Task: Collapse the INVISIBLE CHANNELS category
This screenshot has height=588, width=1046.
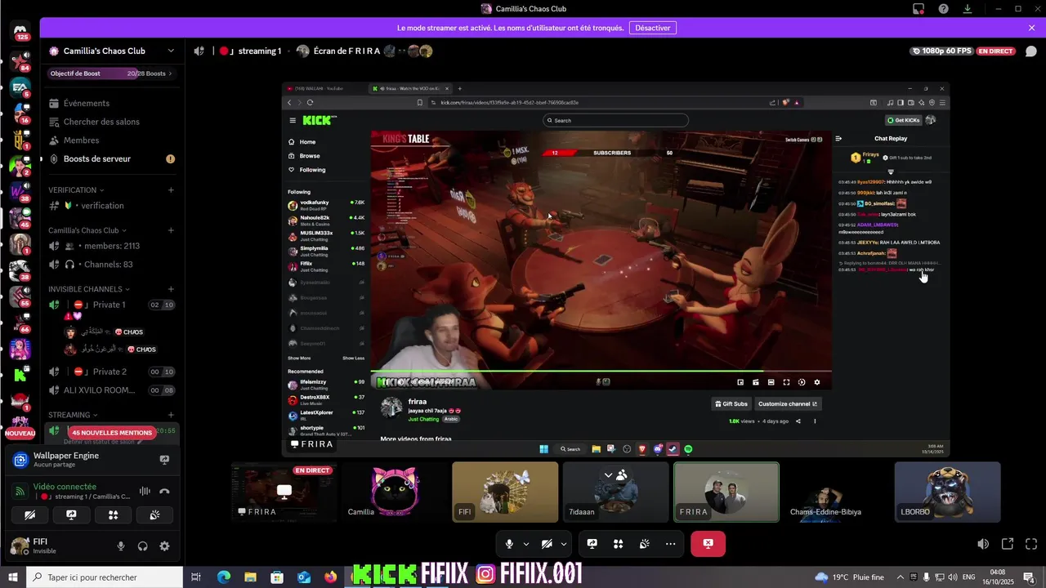Action: 89,289
